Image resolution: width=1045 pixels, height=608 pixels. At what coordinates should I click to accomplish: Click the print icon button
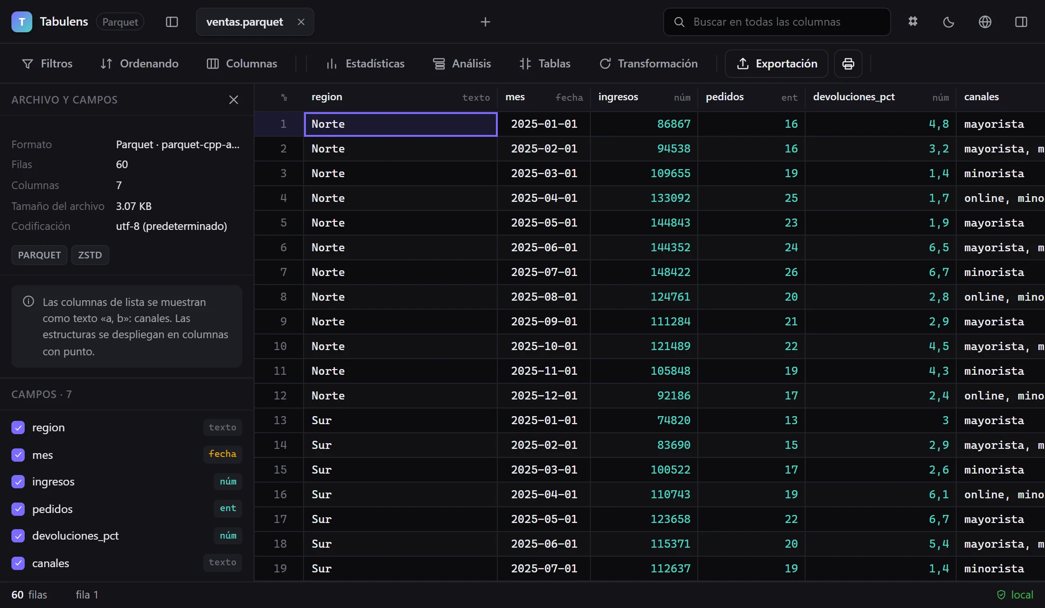(x=848, y=64)
